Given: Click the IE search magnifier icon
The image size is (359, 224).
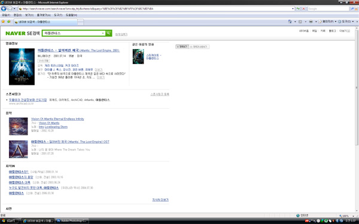Looking at the screenshot, I should pos(352,9).
